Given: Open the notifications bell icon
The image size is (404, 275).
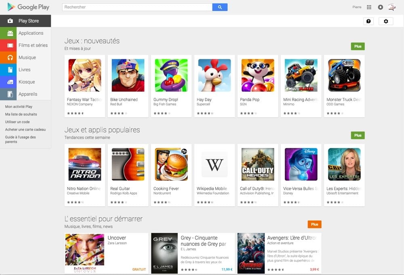Looking at the screenshot, I should (x=380, y=7).
